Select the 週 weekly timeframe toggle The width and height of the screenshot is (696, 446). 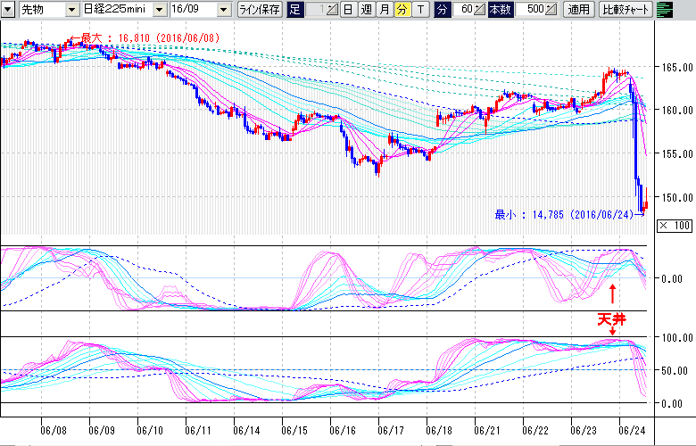367,9
